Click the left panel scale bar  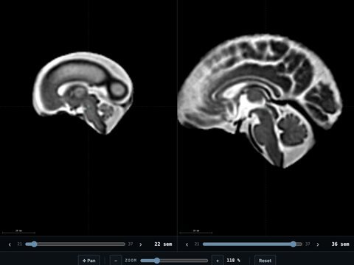tap(18, 232)
